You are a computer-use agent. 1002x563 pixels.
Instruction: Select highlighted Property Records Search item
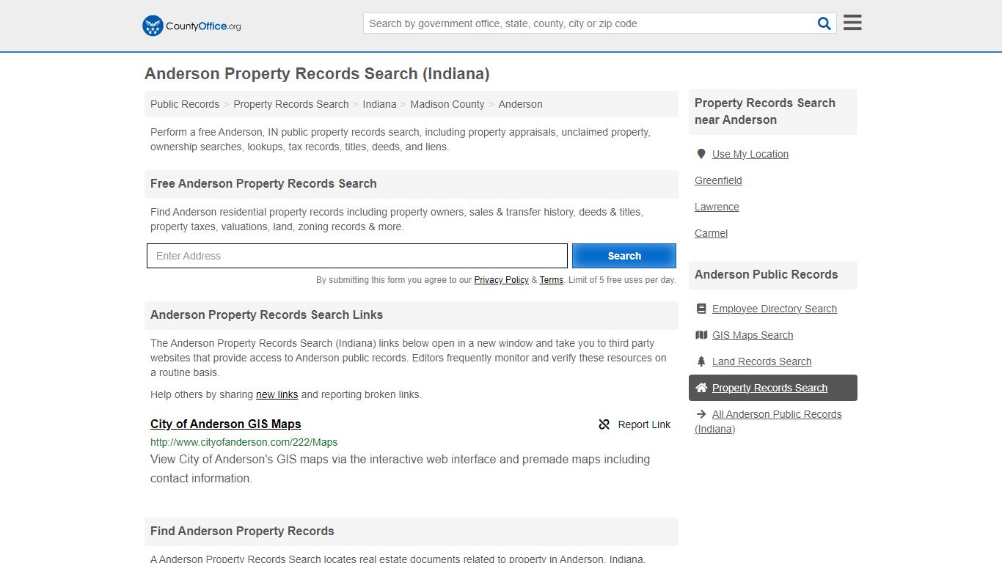(773, 388)
